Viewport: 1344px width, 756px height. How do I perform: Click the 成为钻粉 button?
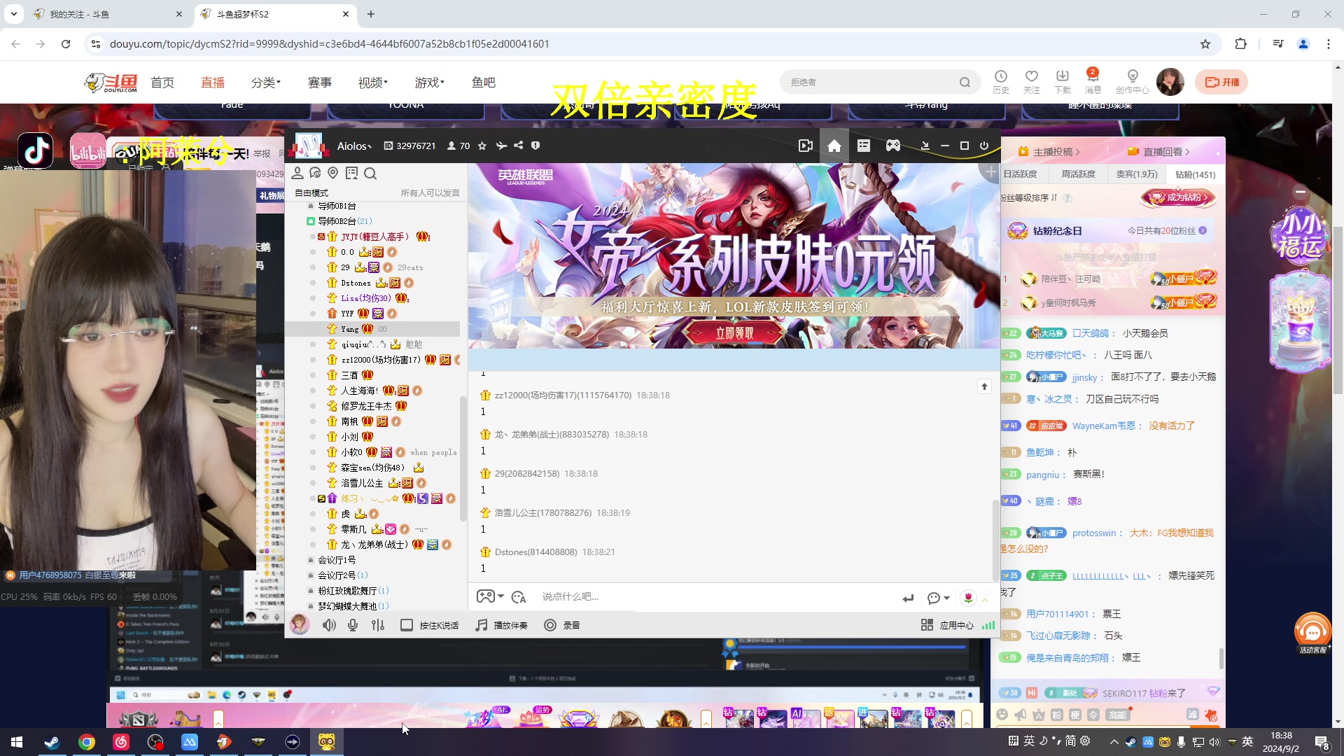pos(1178,197)
